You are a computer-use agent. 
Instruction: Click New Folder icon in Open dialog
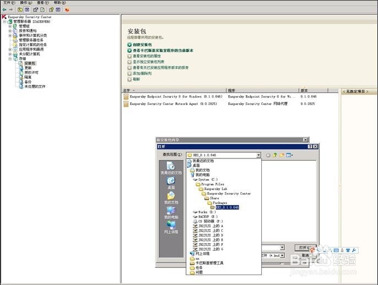[282, 155]
